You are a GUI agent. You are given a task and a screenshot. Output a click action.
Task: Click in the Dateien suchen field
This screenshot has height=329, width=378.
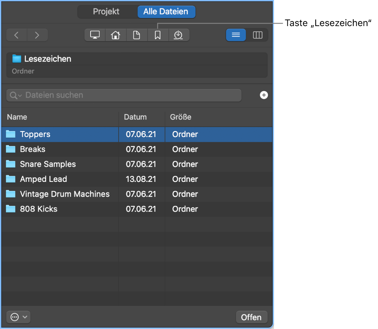(x=130, y=95)
